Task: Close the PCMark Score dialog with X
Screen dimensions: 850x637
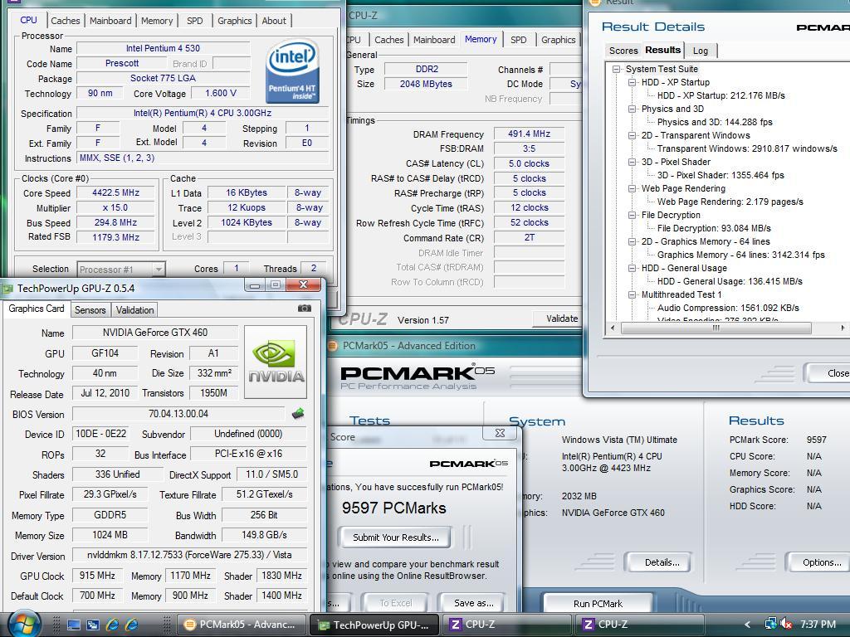Action: (500, 433)
